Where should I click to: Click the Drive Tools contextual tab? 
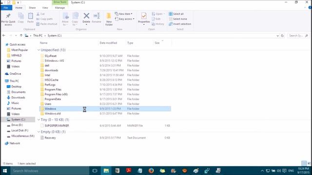tap(60, 2)
